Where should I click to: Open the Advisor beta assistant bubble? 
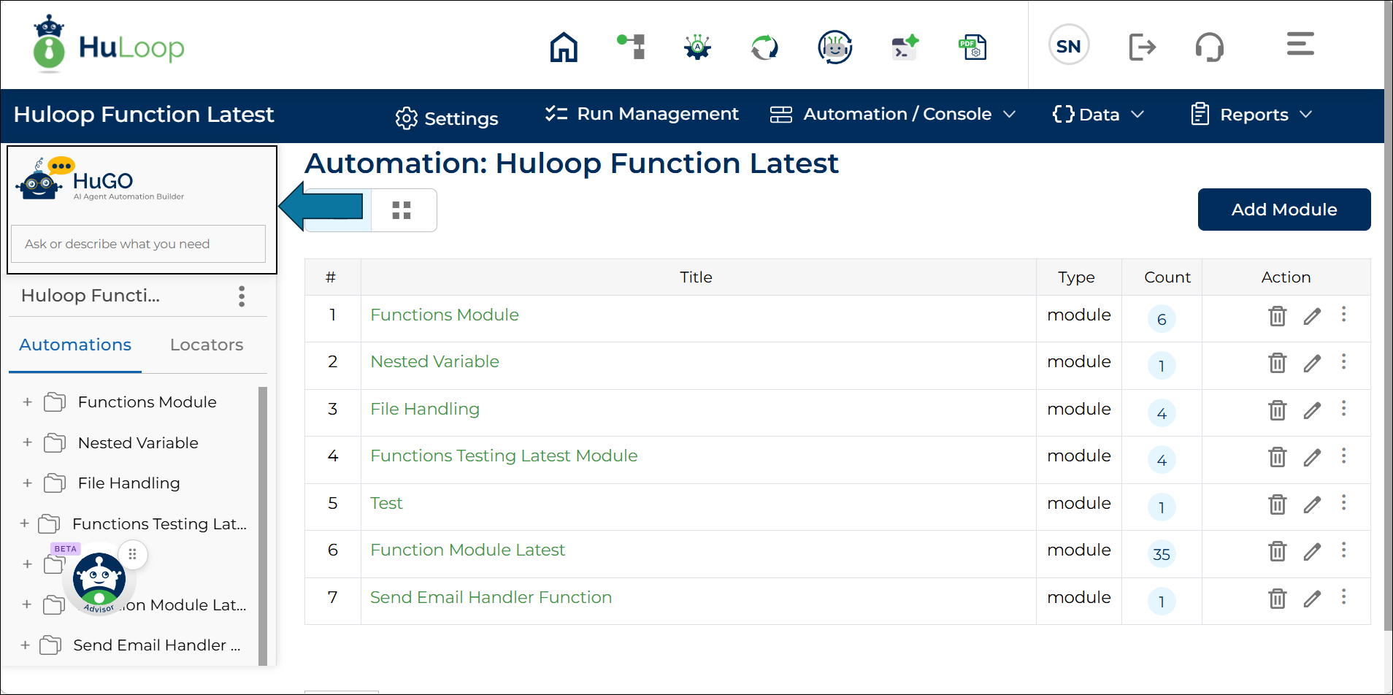[x=99, y=579]
